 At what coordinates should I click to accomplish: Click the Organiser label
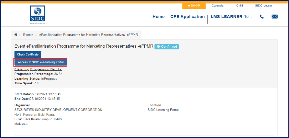coord(22,105)
